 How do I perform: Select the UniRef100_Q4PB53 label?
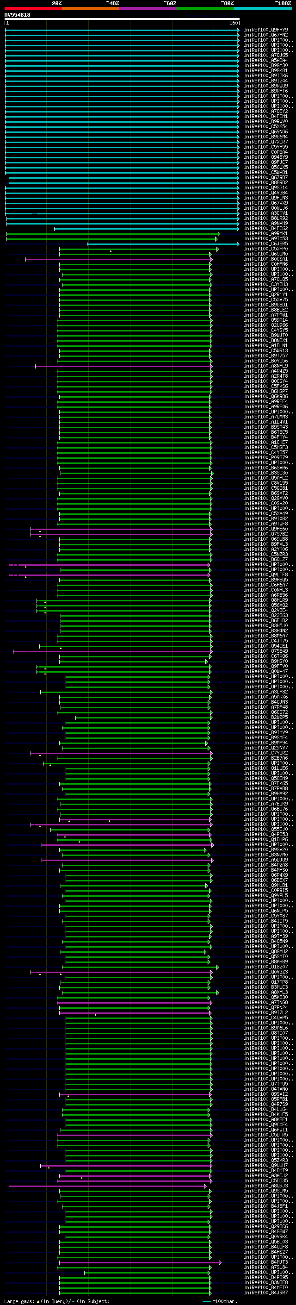(x=265, y=834)
